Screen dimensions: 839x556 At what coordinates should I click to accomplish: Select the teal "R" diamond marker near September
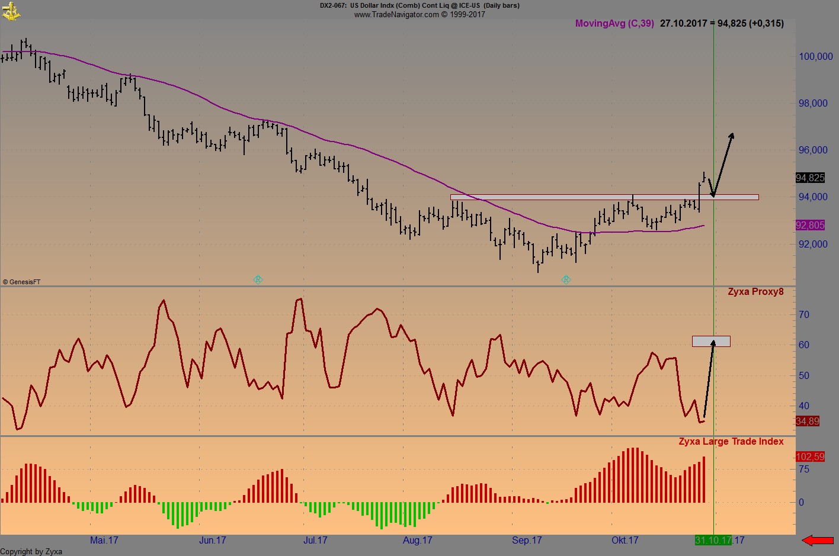coord(566,279)
